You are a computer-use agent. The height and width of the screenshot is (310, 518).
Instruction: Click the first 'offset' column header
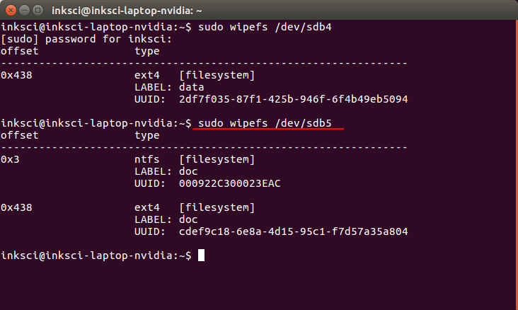[18, 51]
